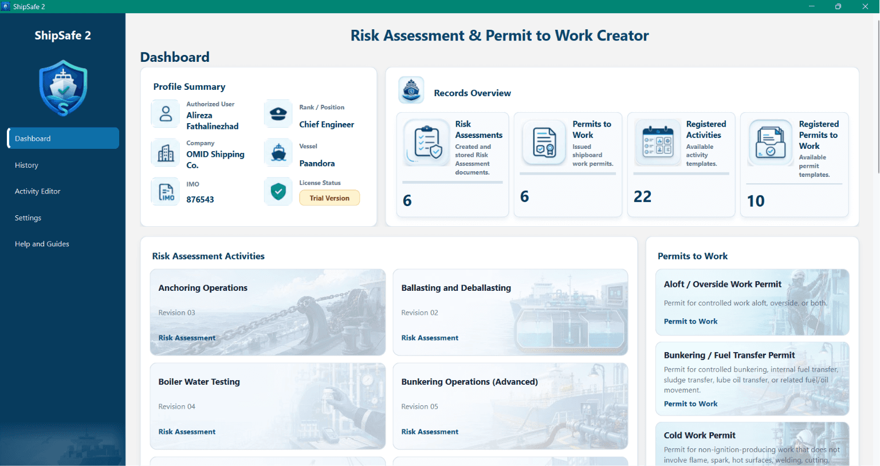Screen dimensions: 880x466
Task: Click the Risk Assessments count 6
Action: coord(407,201)
